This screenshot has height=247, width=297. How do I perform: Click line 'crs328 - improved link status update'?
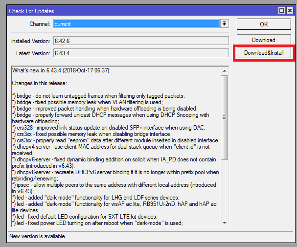pos(109,128)
